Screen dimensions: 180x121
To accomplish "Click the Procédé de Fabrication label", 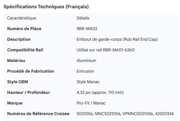I will [x=31, y=71].
